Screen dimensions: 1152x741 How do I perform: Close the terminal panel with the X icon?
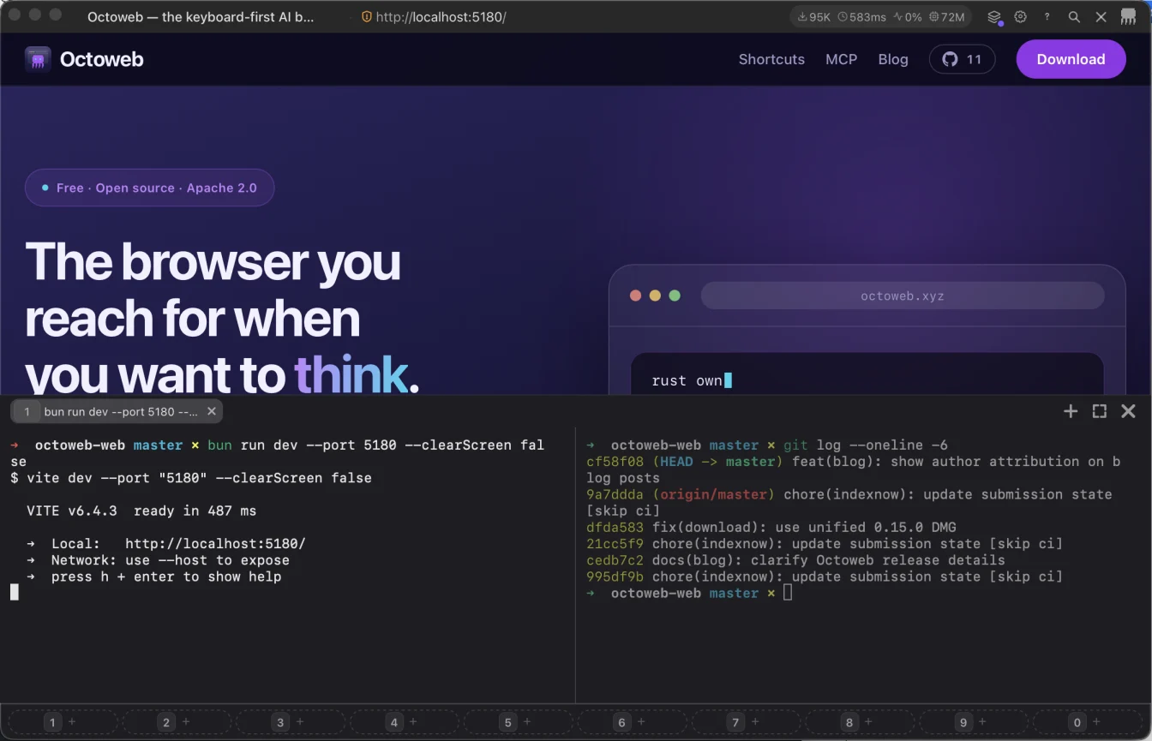(1128, 411)
